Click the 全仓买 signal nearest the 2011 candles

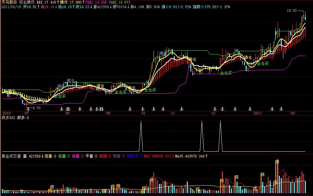[263, 64]
